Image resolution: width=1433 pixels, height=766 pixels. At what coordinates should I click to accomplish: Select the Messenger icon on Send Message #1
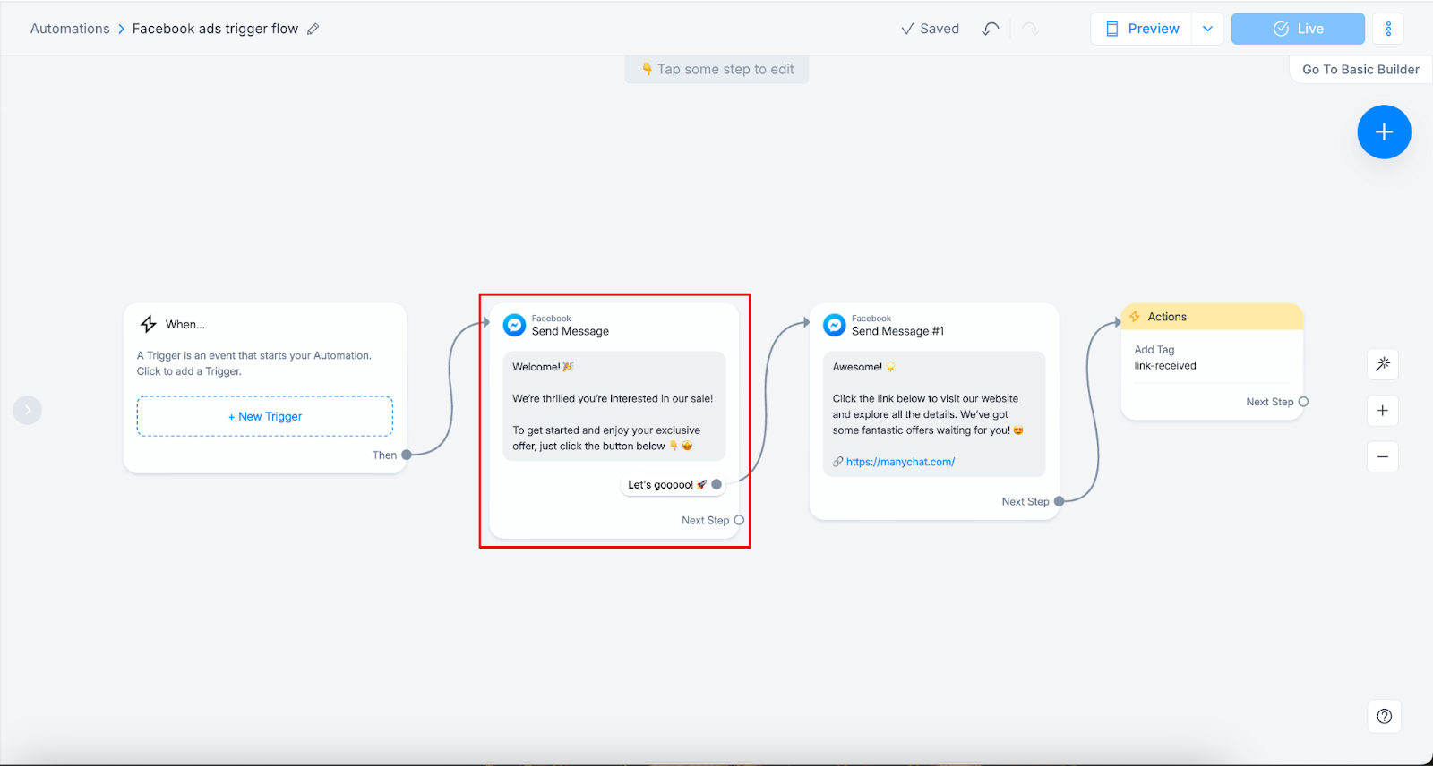834,325
